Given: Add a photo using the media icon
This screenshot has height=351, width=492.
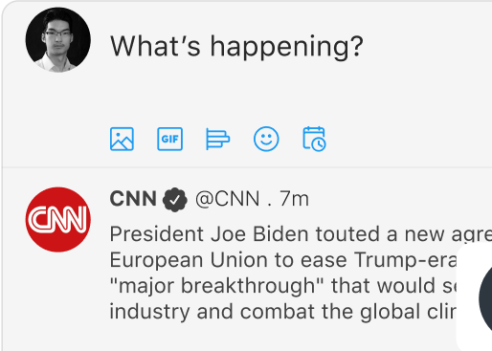Looking at the screenshot, I should [122, 139].
